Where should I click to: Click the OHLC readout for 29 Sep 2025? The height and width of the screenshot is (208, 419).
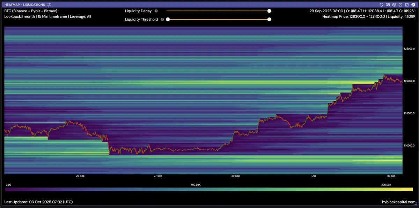point(362,11)
